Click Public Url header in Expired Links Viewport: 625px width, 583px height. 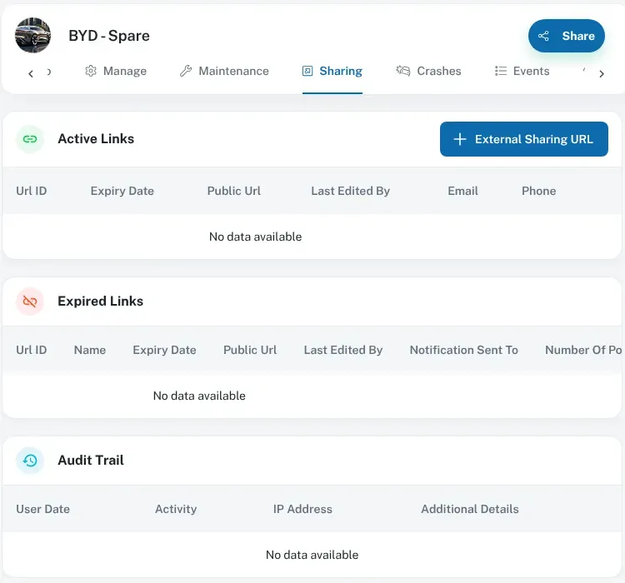[250, 350]
